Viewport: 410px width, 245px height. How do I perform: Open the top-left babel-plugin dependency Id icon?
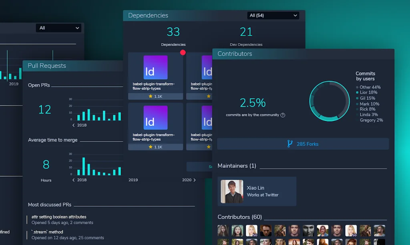pyautogui.click(x=155, y=68)
